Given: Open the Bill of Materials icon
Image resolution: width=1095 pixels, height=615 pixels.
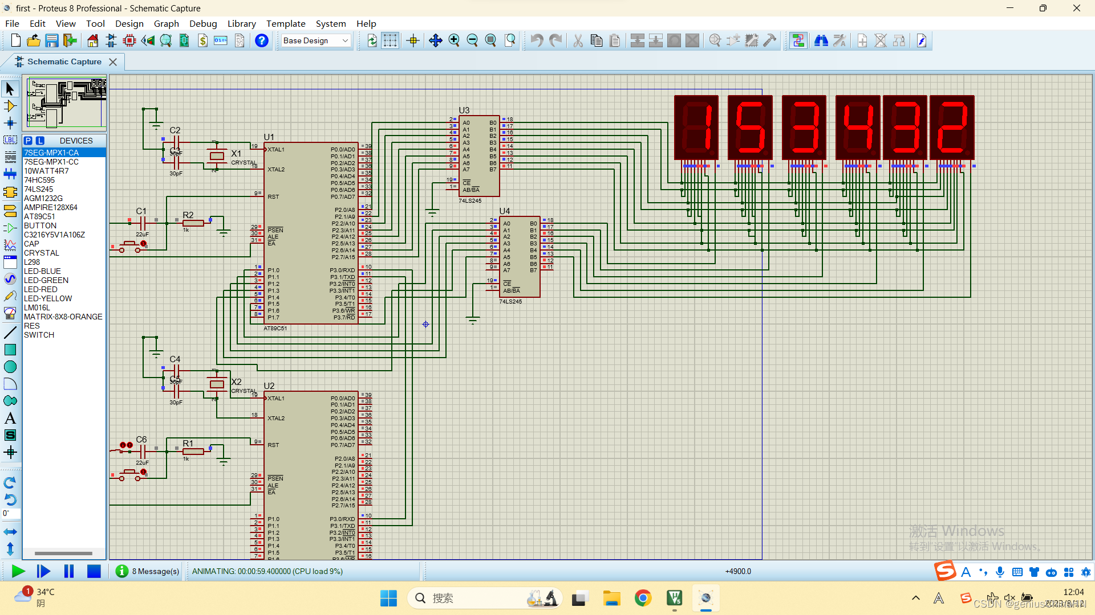Looking at the screenshot, I should pos(202,40).
